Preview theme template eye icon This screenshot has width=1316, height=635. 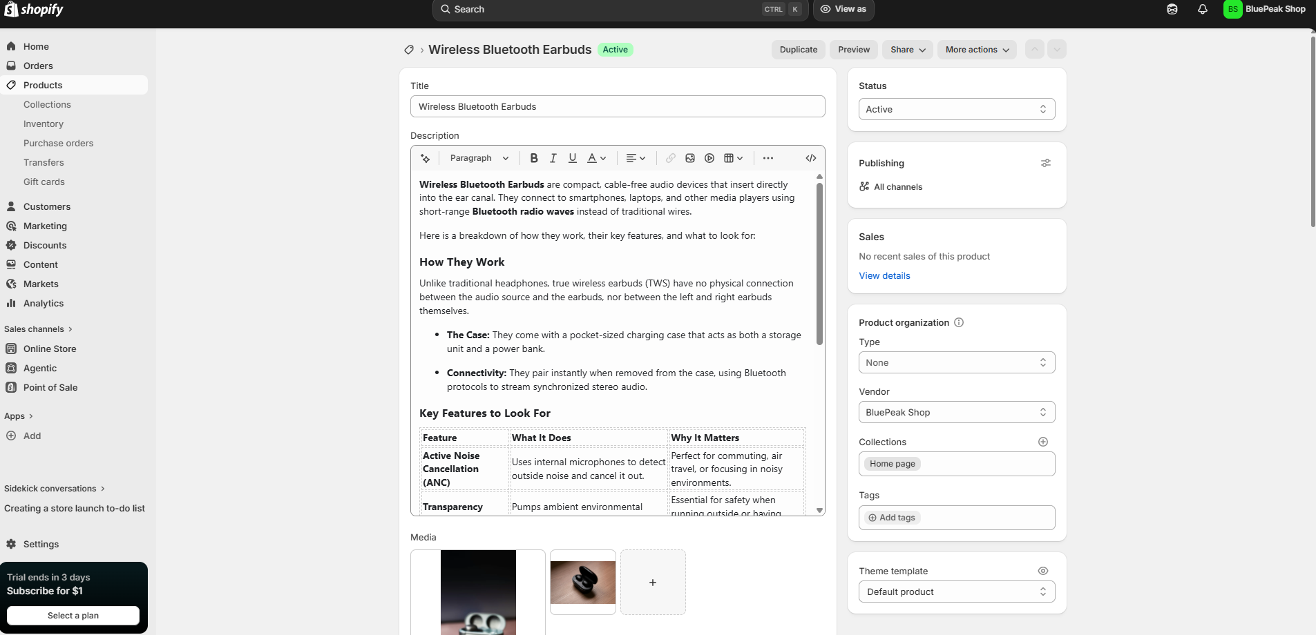pos(1043,571)
